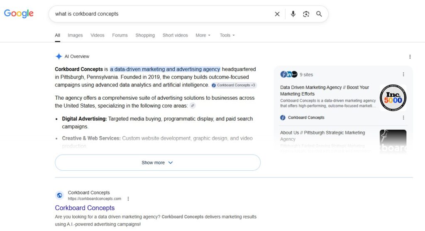Click snippet 'Are you looking for a data driven marketing agency?'
Viewport: 425px width, 231px height.
[x=107, y=216]
